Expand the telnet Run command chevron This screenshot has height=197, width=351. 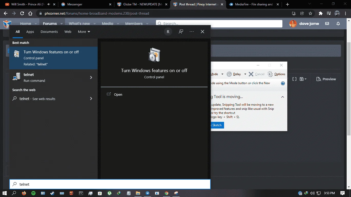click(x=91, y=77)
